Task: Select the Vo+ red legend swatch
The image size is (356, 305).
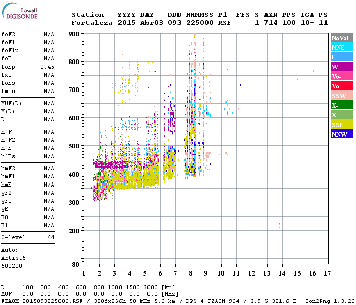Action: pyautogui.click(x=342, y=86)
